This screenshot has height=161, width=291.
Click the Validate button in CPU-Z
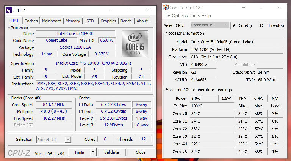[111, 152]
